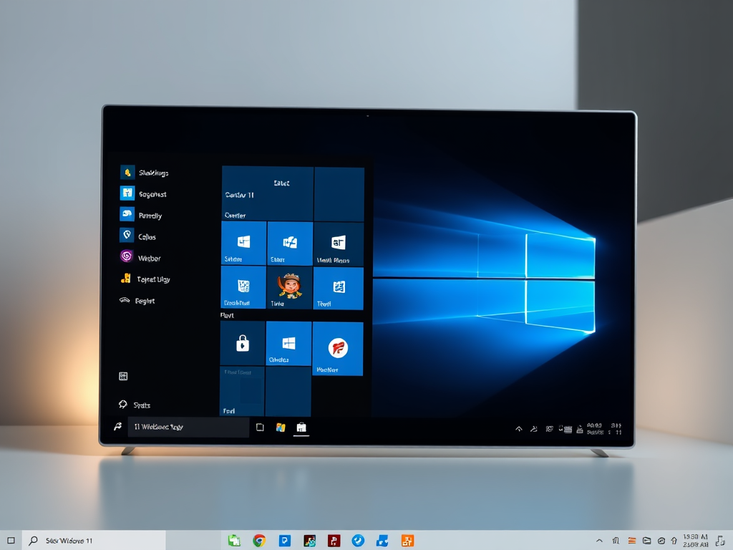Open Task View on the monitor's taskbar
The image size is (733, 550).
point(260,428)
